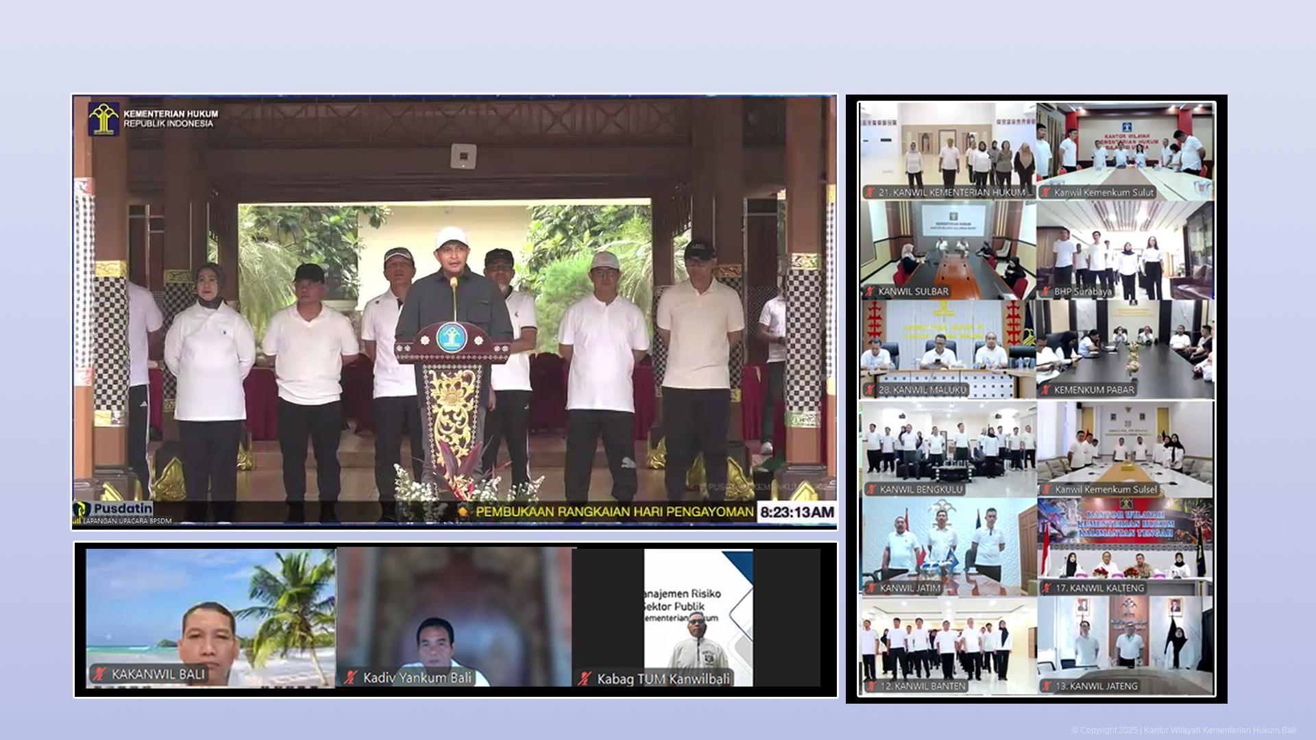Click muted mic icon on BHP Surabaya tile
The width and height of the screenshot is (1316, 740).
[1046, 291]
